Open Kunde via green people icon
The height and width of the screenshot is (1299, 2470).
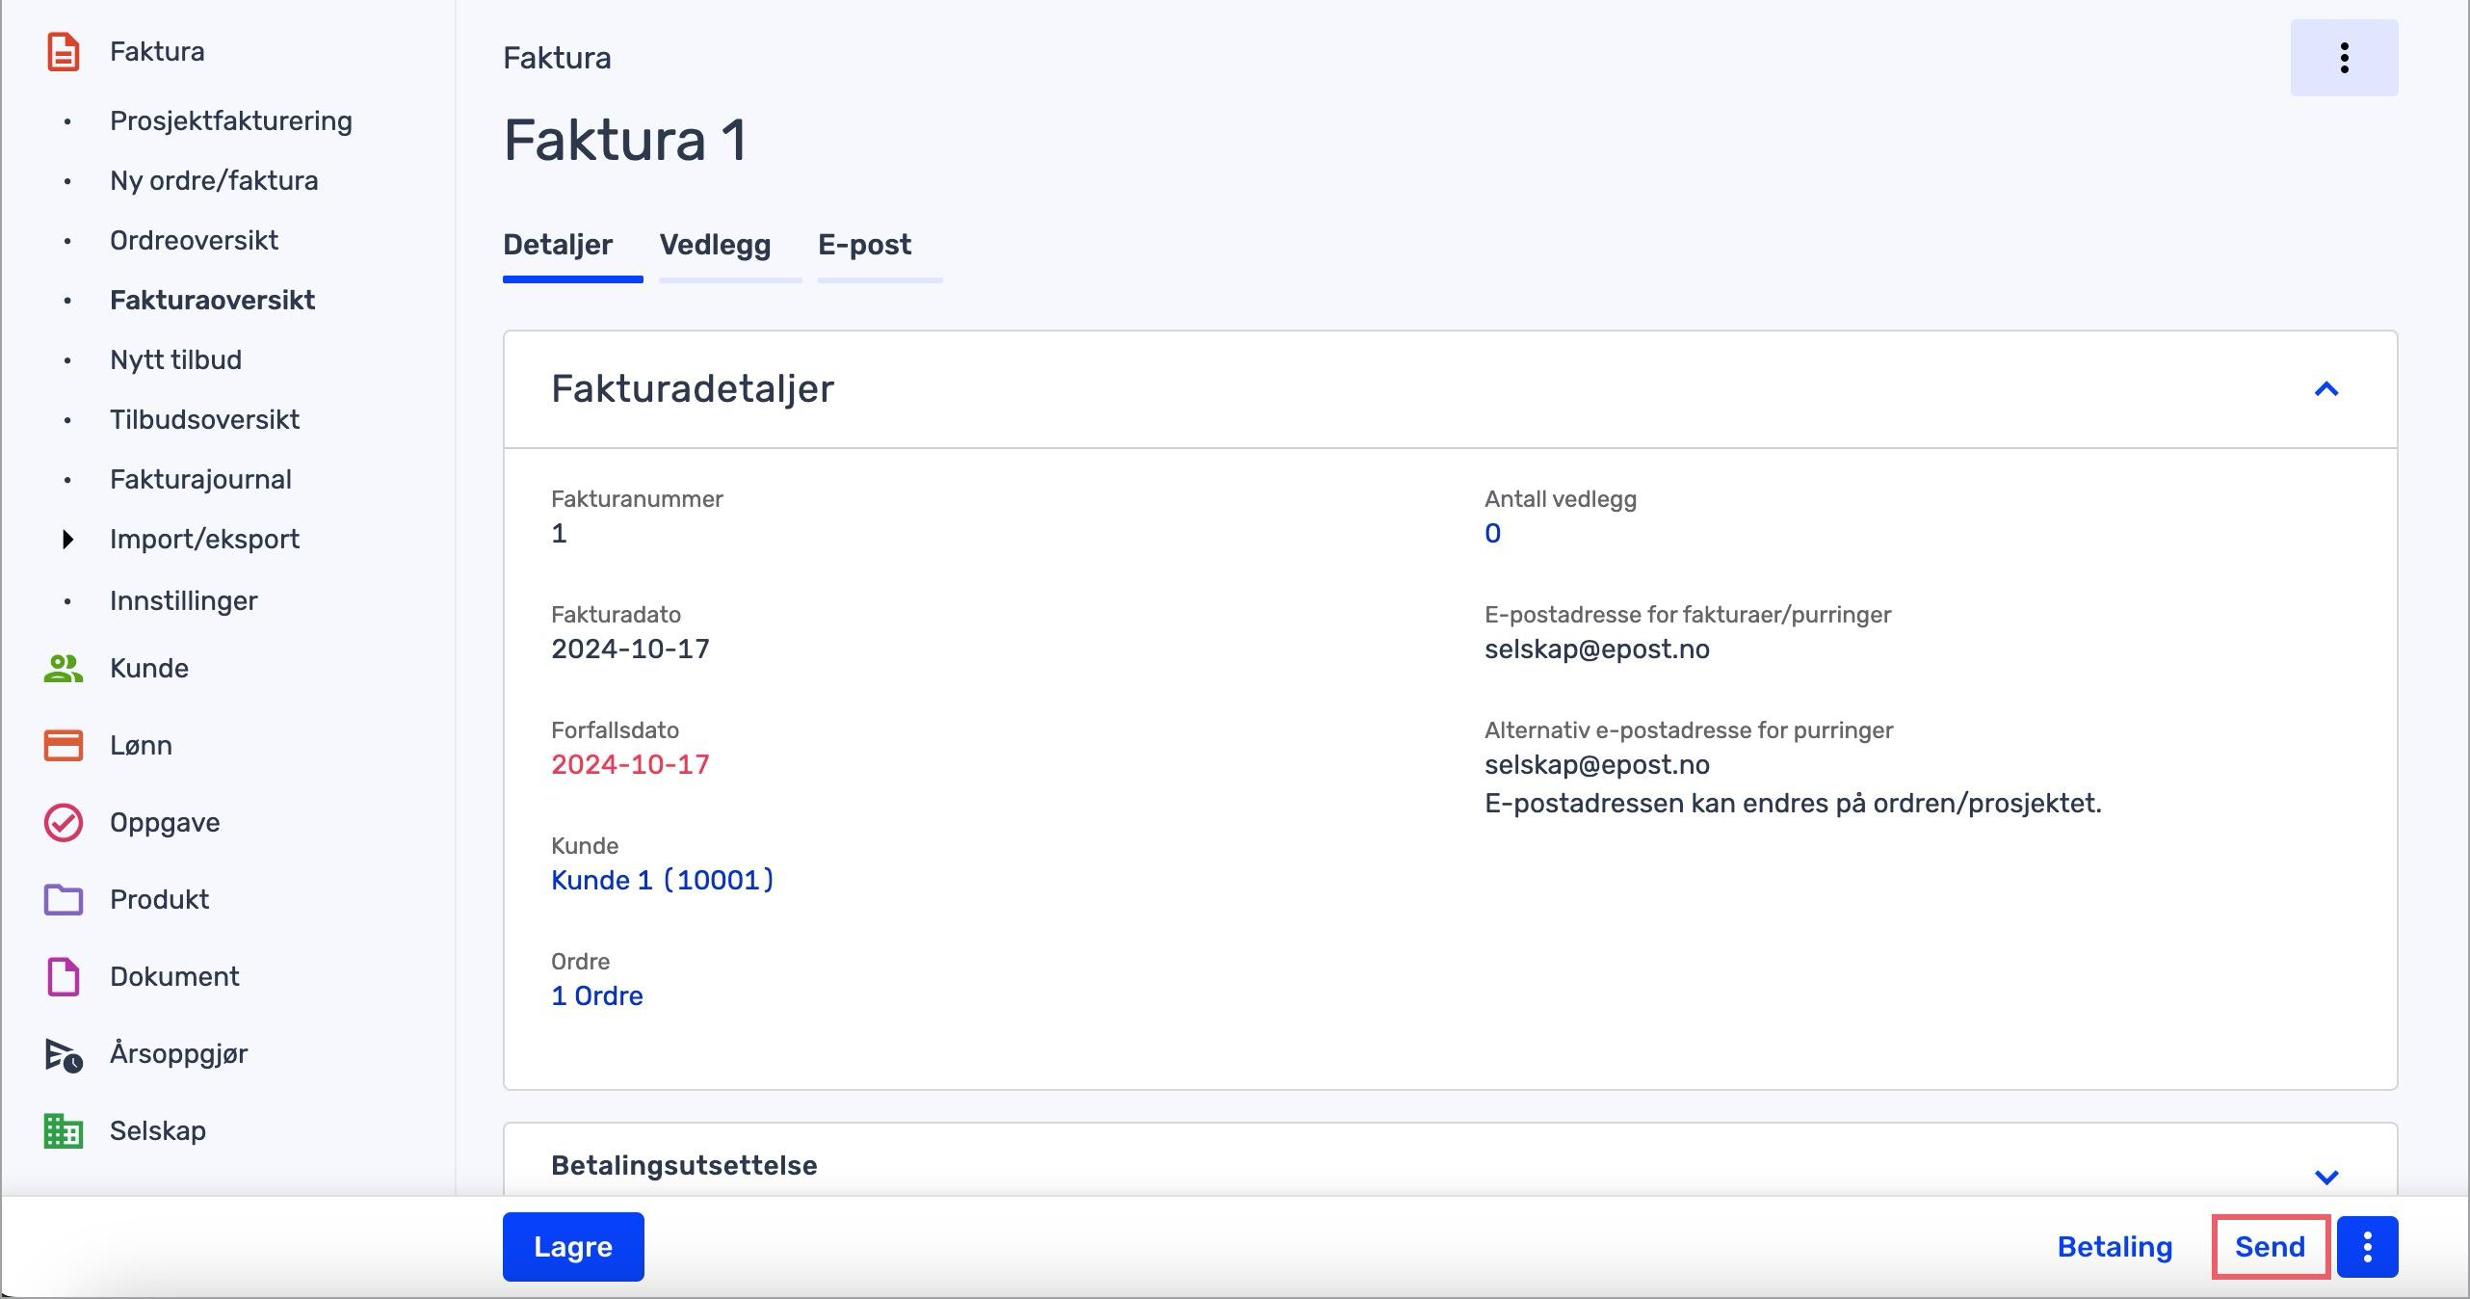click(x=64, y=669)
